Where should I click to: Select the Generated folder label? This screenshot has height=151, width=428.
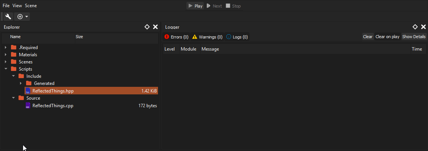pyautogui.click(x=44, y=83)
